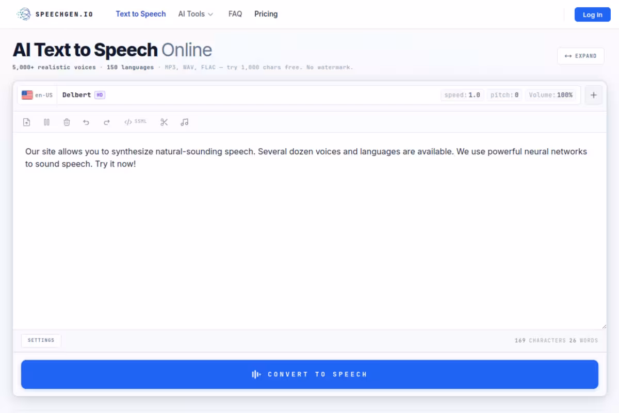Image resolution: width=619 pixels, height=413 pixels.
Task: Click the undo arrow icon
Action: [86, 122]
